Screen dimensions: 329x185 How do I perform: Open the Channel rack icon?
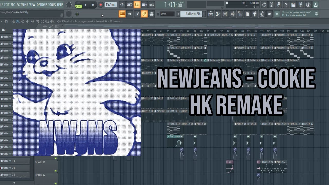pyautogui.click(x=225, y=14)
